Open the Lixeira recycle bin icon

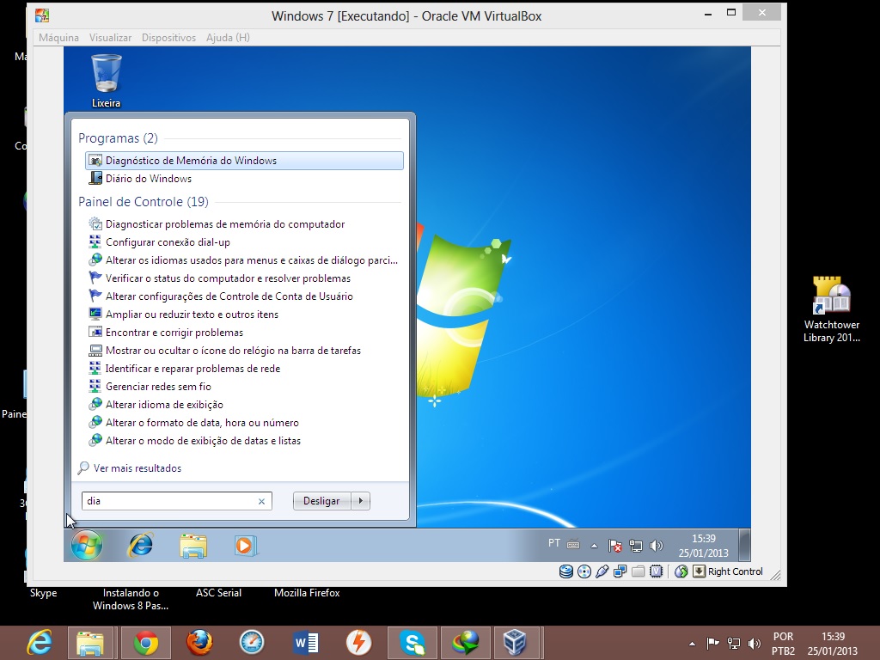click(106, 80)
